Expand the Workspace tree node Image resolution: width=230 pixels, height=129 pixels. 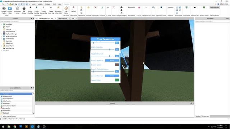(1, 24)
